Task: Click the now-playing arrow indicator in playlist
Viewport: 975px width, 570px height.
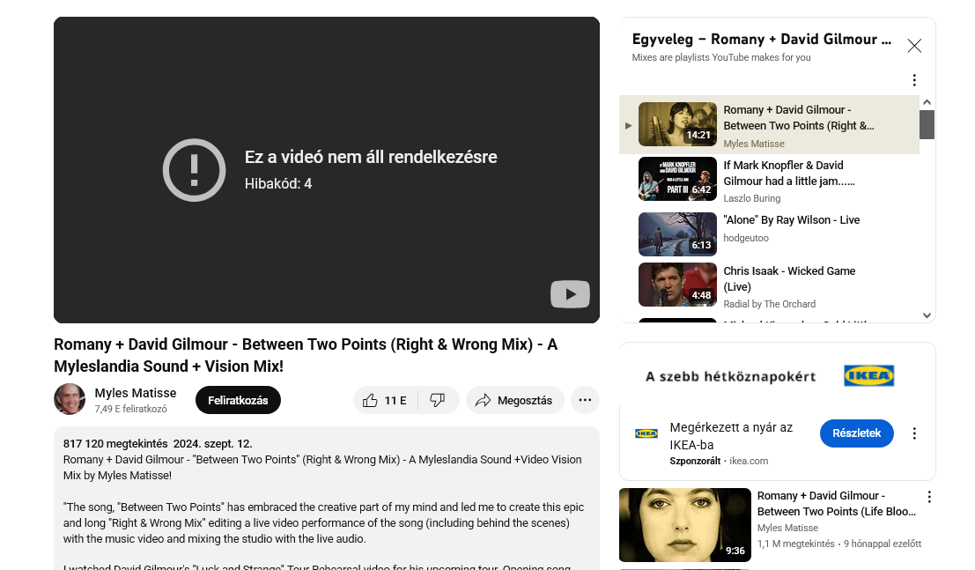Action: point(628,125)
